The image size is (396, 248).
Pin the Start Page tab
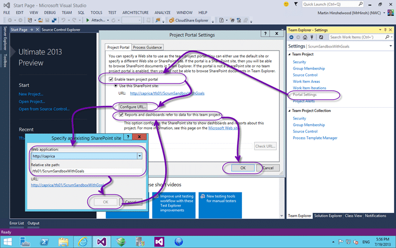click(x=32, y=30)
